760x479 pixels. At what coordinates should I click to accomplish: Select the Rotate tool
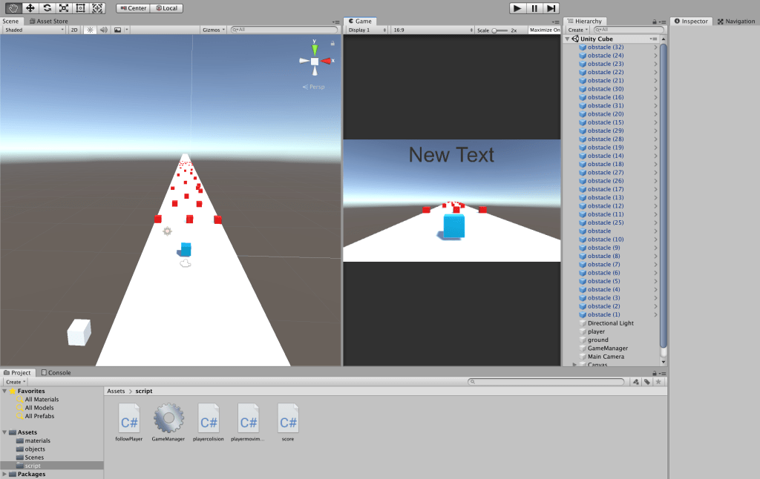(x=47, y=8)
